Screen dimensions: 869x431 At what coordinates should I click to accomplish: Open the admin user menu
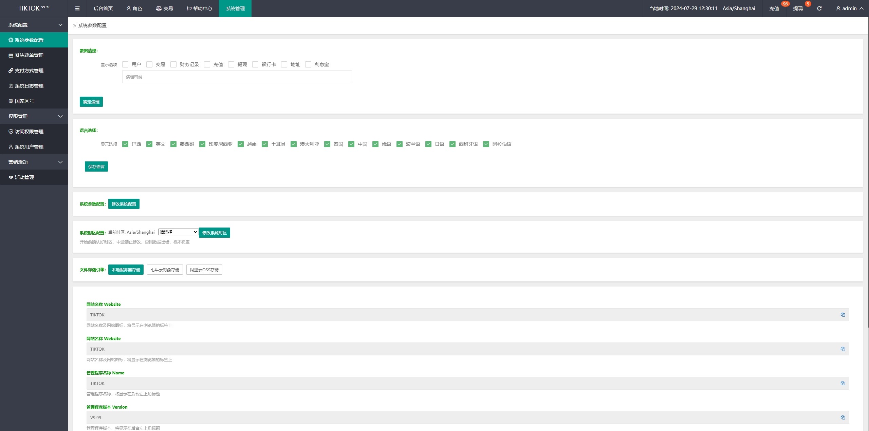pos(849,8)
